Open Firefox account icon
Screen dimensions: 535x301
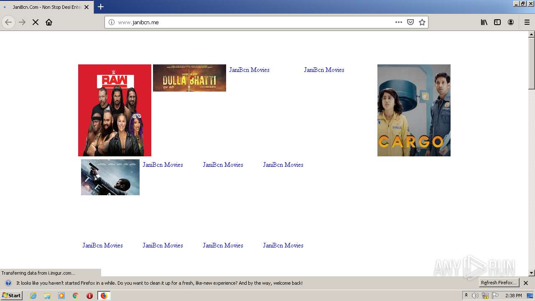coord(511,22)
